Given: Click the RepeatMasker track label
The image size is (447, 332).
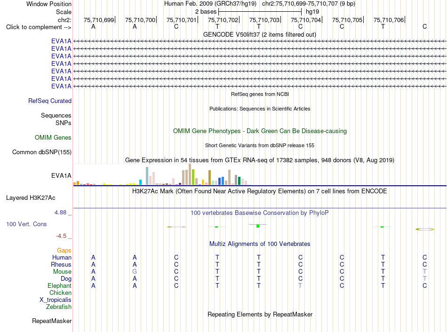Looking at the screenshot, I should pos(52,321).
